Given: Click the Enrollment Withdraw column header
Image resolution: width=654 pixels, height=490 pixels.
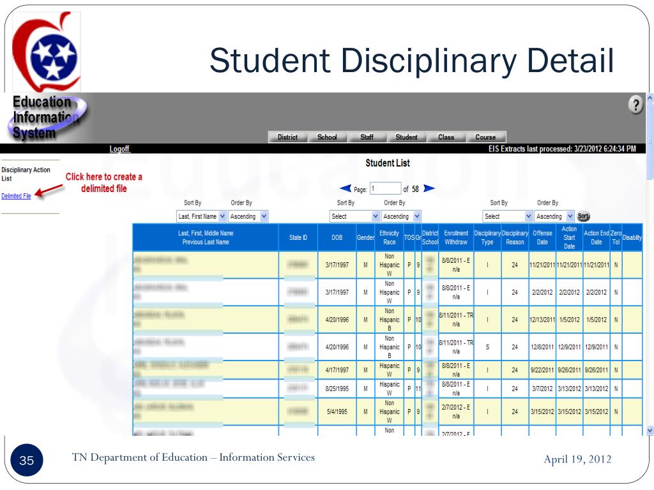Looking at the screenshot, I should [x=456, y=237].
